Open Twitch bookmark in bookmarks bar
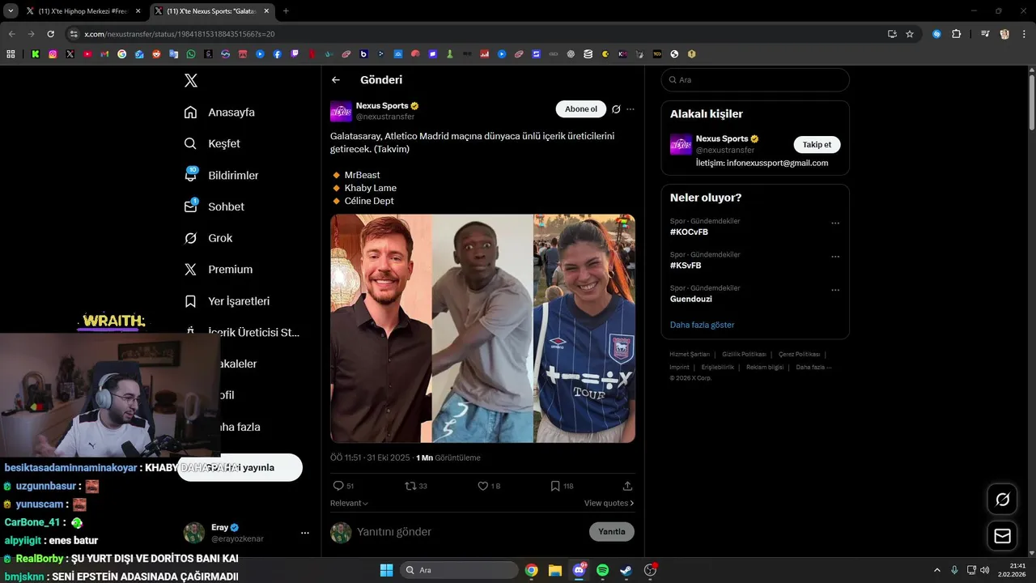Viewport: 1036px width, 583px height. click(x=295, y=54)
